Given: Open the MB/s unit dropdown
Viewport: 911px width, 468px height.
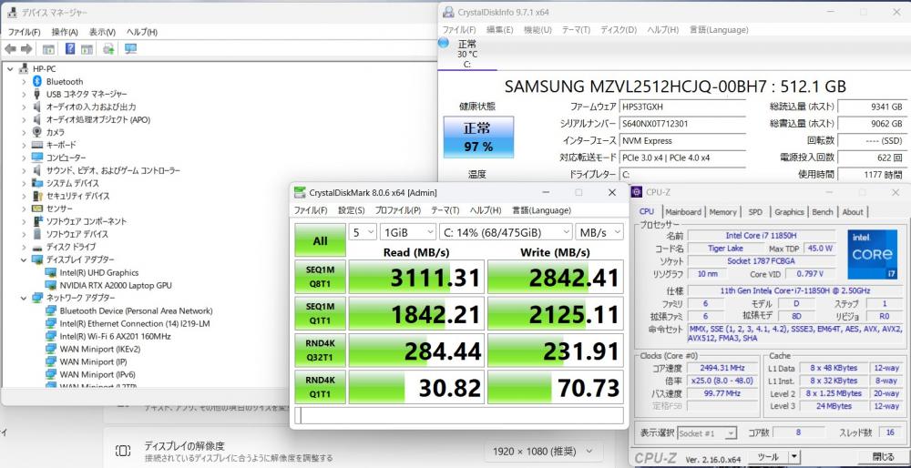Looking at the screenshot, I should tap(599, 232).
